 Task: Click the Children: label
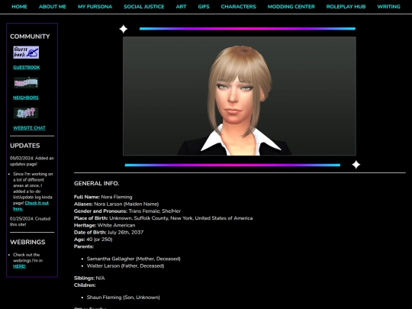pos(85,285)
